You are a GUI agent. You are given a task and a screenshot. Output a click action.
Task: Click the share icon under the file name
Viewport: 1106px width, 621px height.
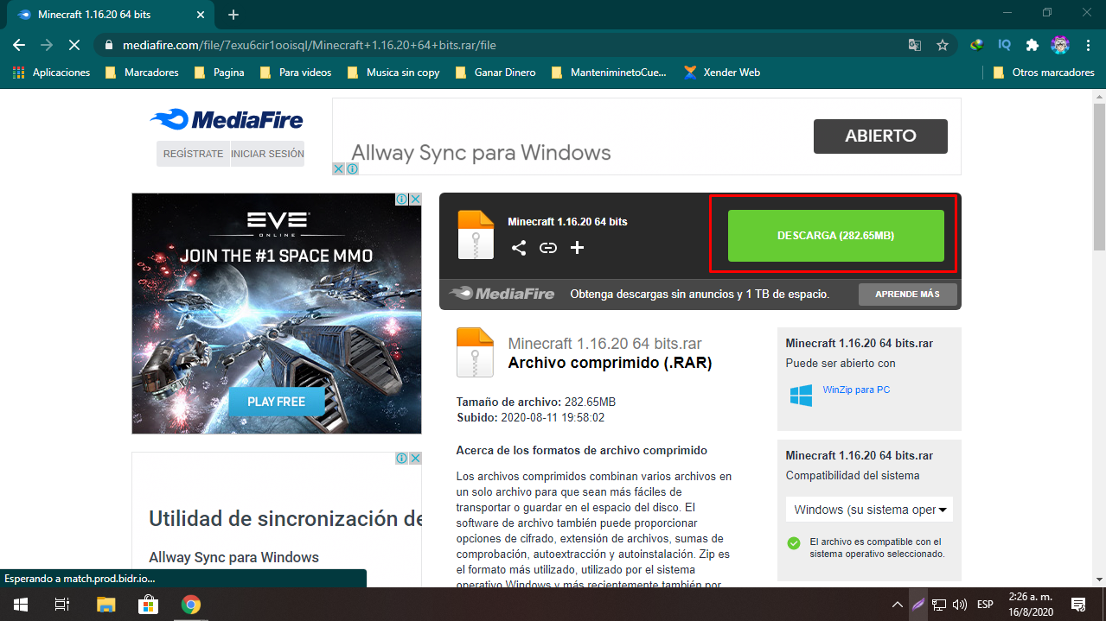click(519, 248)
